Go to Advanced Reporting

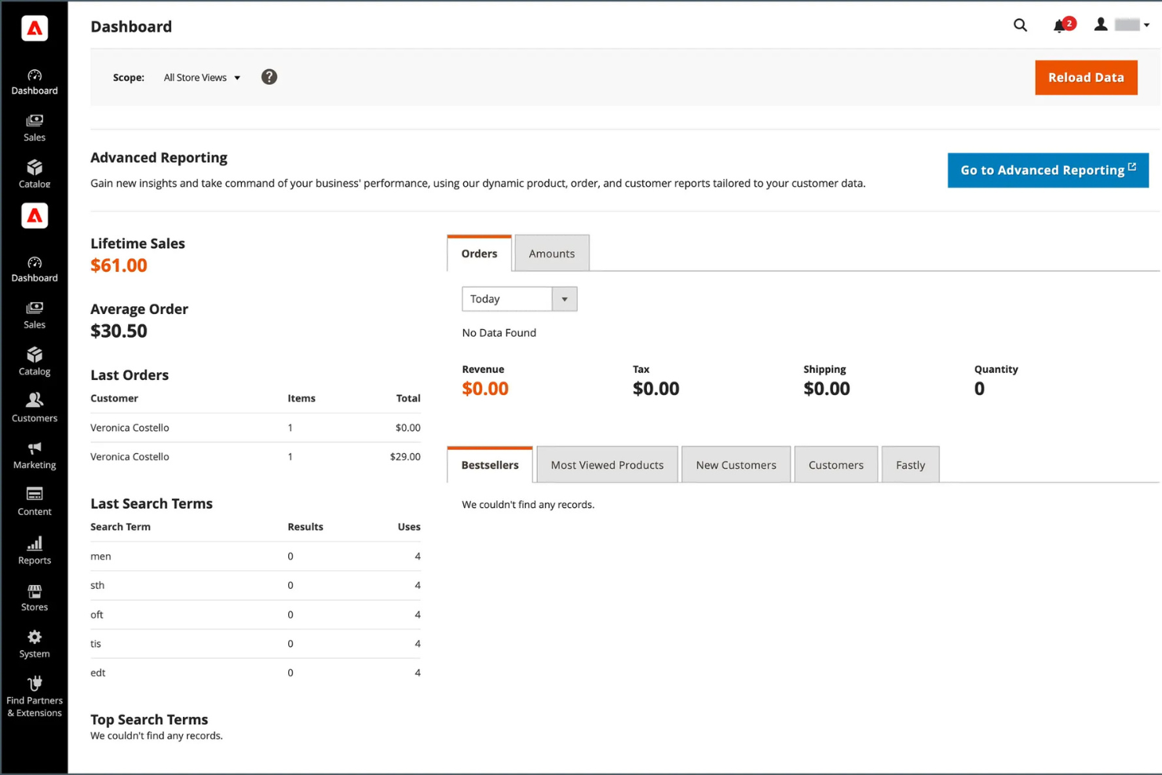[1047, 170]
